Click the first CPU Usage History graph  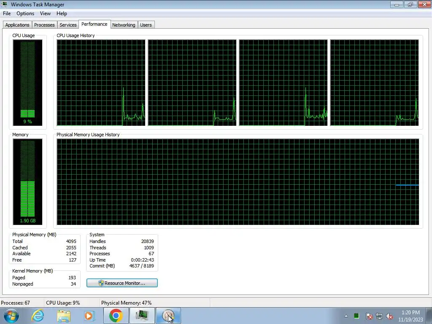tap(101, 83)
